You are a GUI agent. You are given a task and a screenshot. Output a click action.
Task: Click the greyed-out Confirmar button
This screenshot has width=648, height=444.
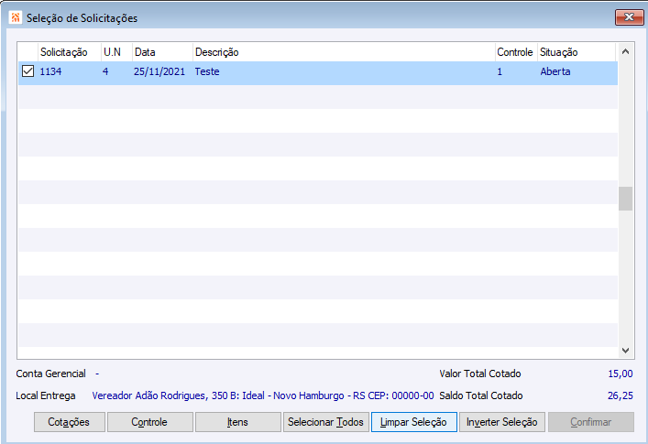tap(590, 422)
